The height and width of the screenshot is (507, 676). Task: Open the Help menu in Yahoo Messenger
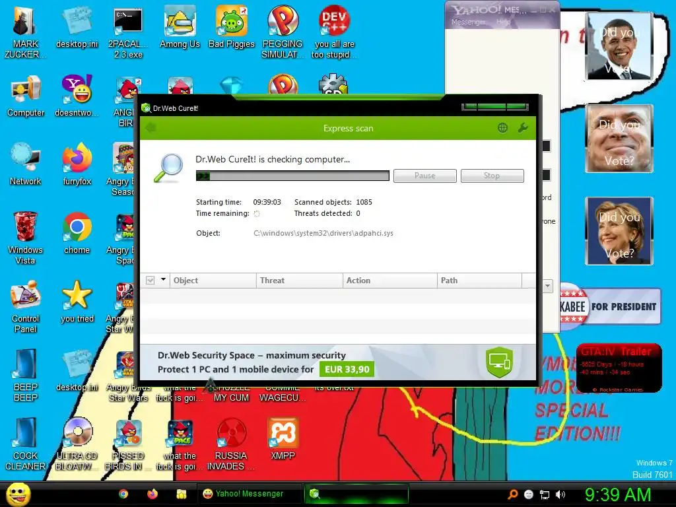pyautogui.click(x=503, y=22)
